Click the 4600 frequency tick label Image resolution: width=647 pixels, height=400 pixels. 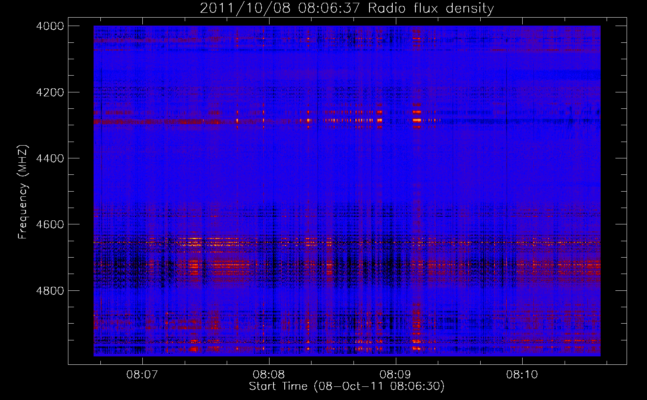(50, 224)
